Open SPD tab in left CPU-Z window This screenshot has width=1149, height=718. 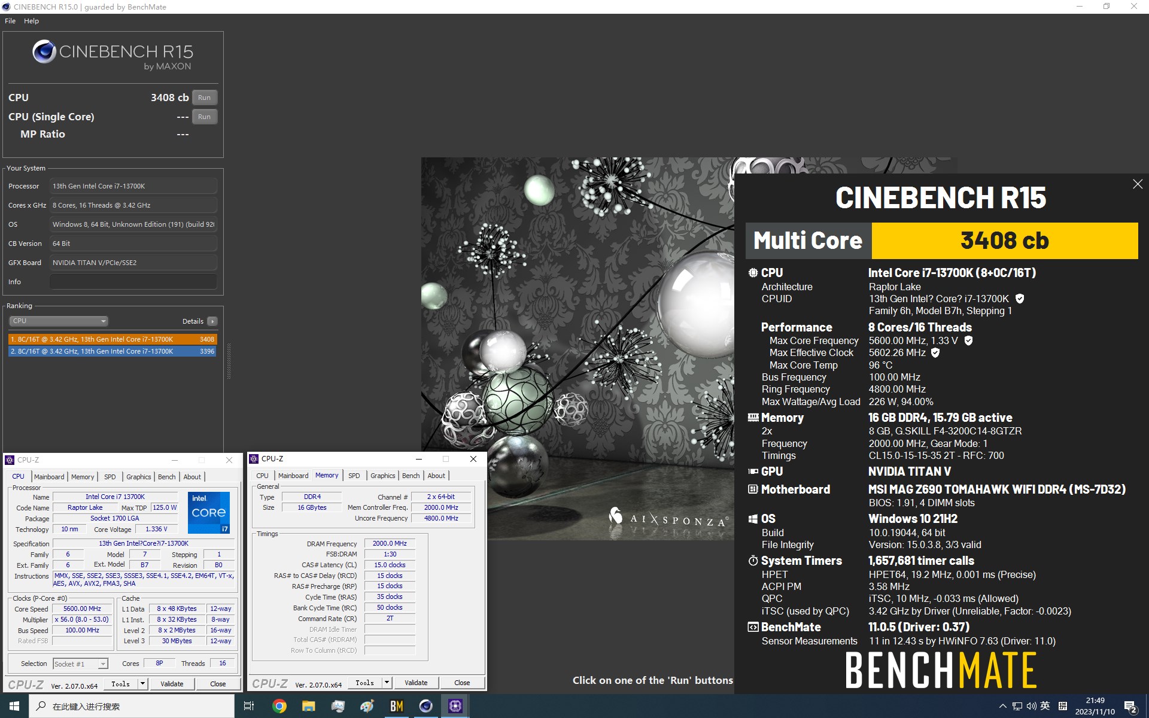click(x=110, y=477)
